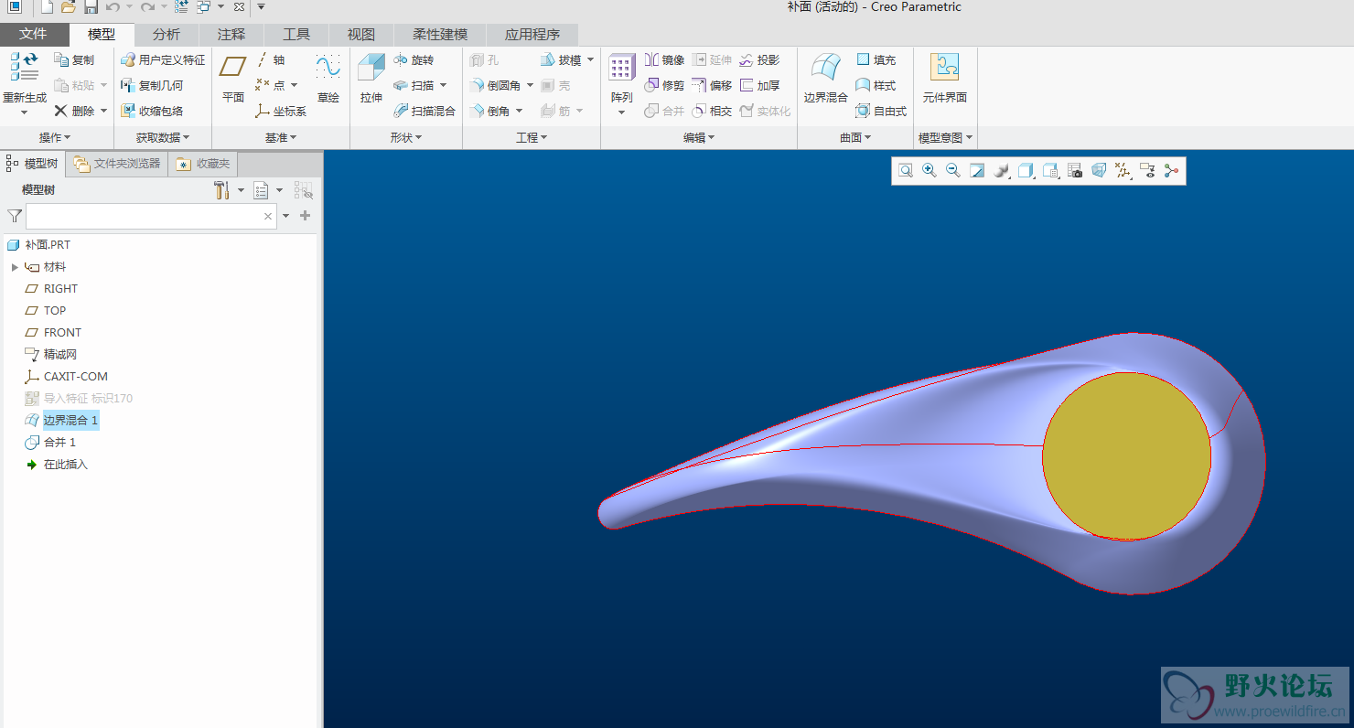Select the 旋转 (Revolve) tool

point(414,59)
